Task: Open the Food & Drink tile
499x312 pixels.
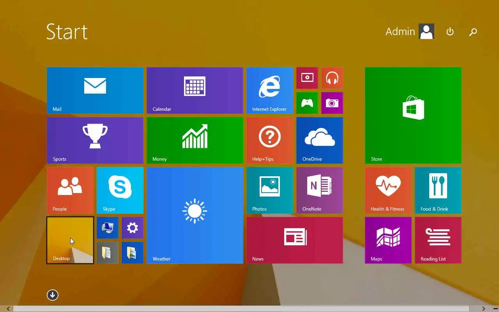Action: tap(438, 190)
